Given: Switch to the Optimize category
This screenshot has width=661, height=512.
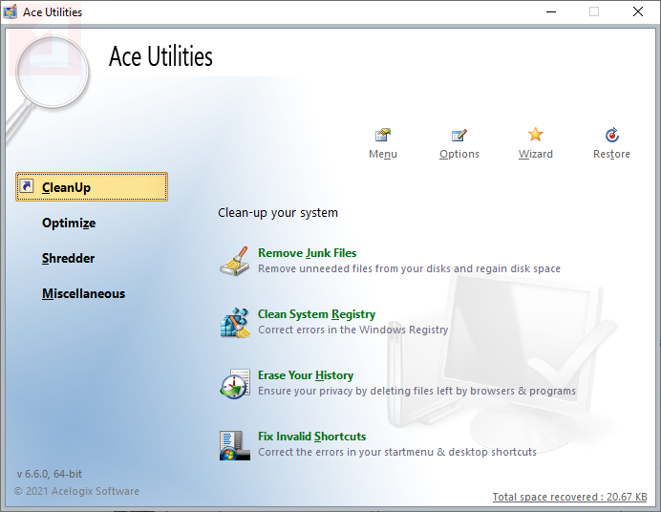Looking at the screenshot, I should [69, 223].
